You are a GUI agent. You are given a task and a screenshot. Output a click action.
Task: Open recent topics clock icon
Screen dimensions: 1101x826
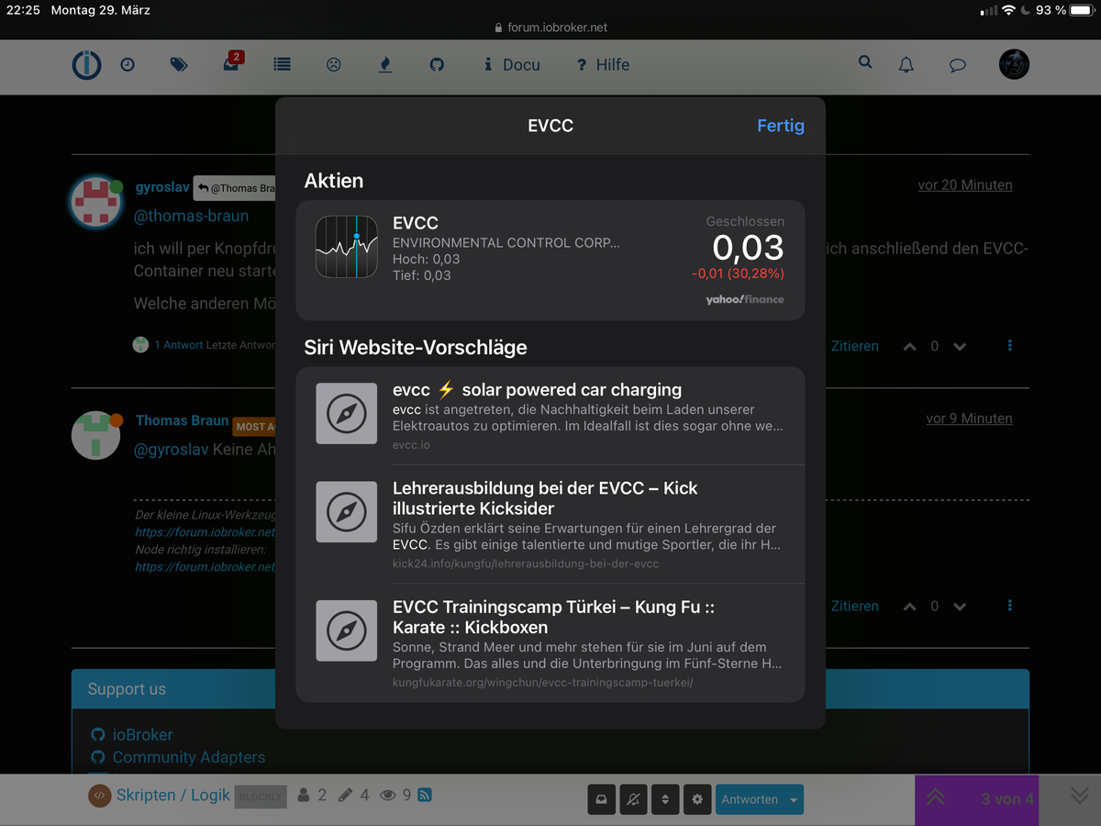click(128, 65)
